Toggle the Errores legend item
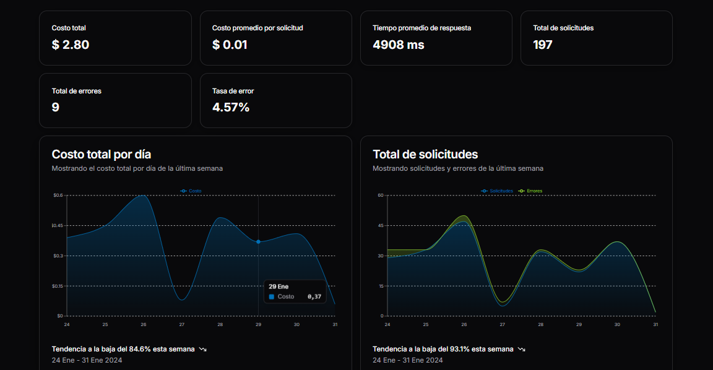 530,191
